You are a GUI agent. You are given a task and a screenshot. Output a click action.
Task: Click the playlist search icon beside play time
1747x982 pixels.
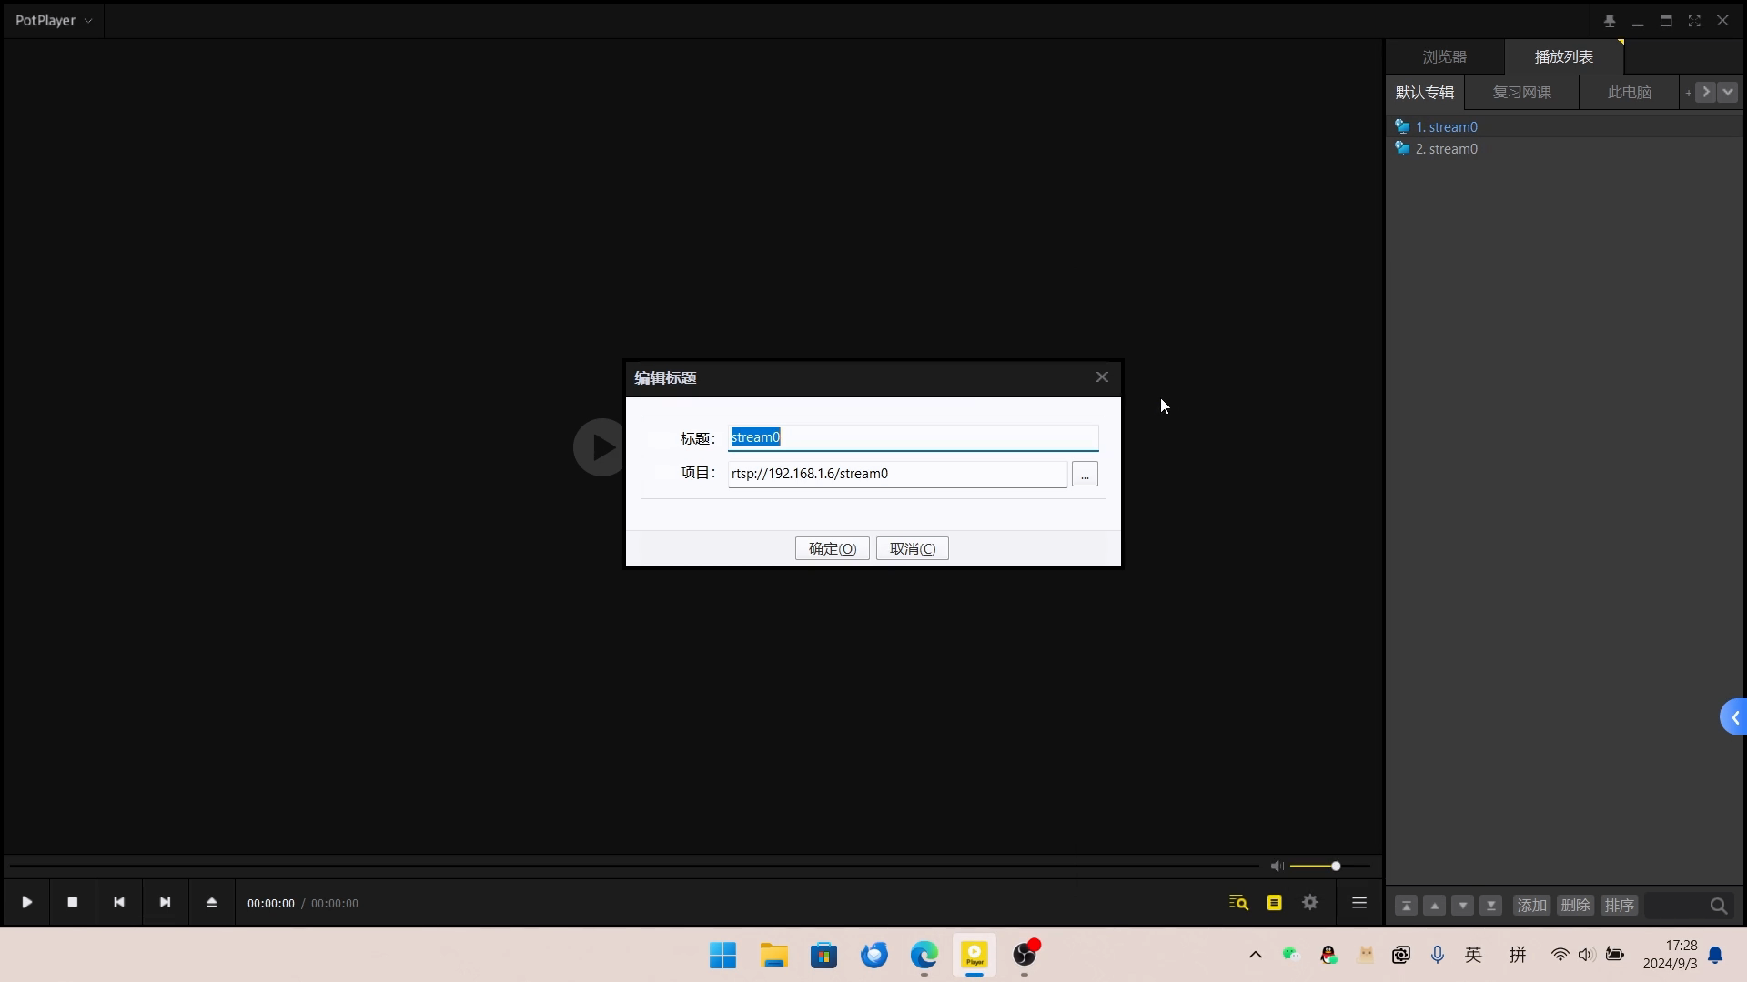point(1238,903)
